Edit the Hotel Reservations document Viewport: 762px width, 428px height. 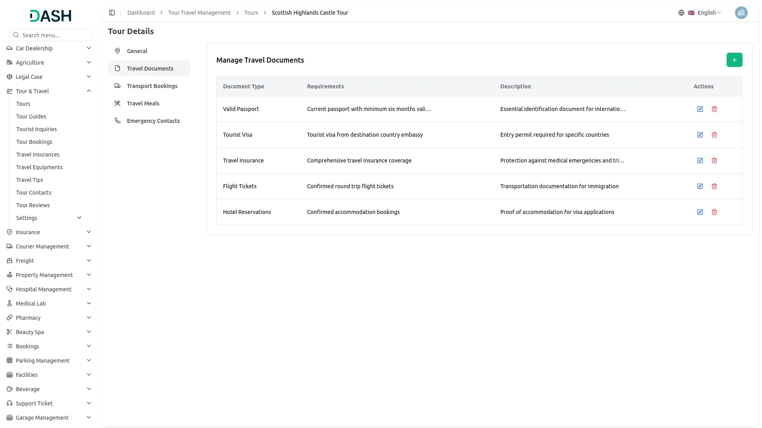(700, 212)
